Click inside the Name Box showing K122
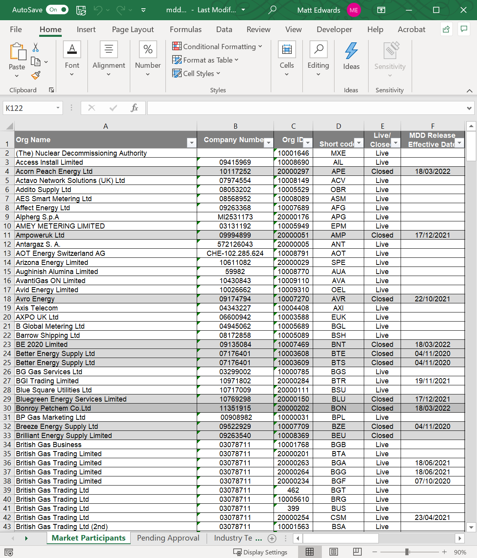This screenshot has height=558, width=477. 30,107
